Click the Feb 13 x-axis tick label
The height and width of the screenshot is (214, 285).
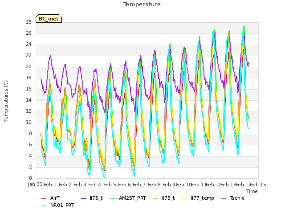pyautogui.click(x=228, y=185)
